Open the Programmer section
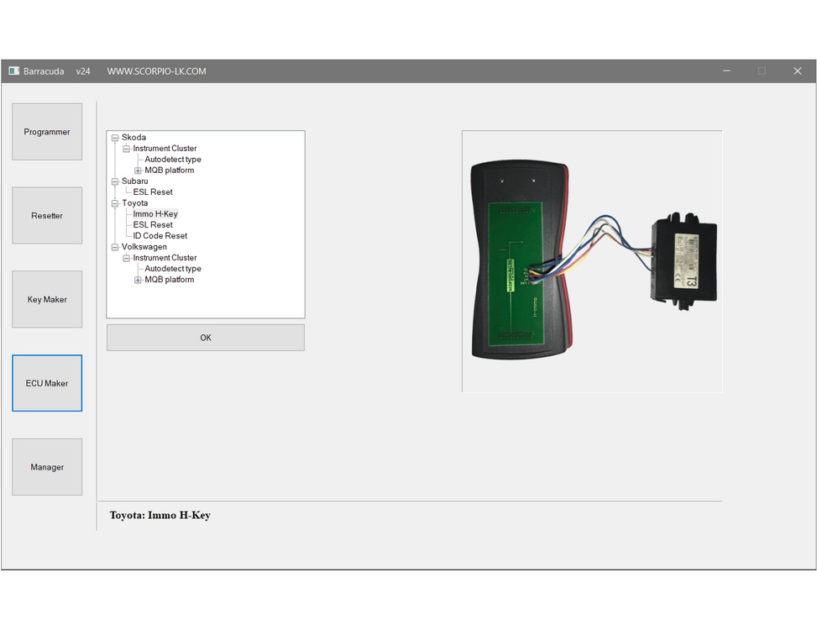The height and width of the screenshot is (630, 817). [x=47, y=132]
